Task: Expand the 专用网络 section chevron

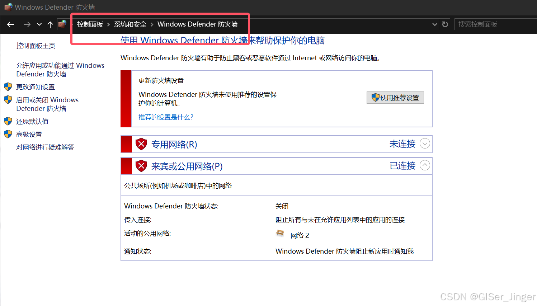Action: tap(425, 143)
